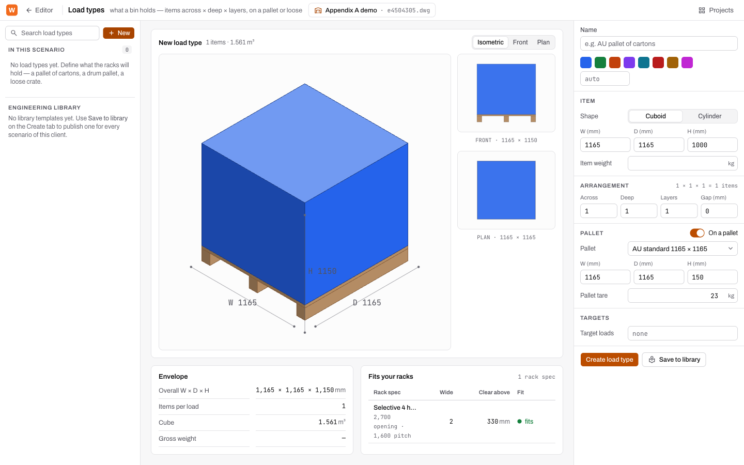Edit the item H (mm) field showing 1000
The height and width of the screenshot is (465, 744).
(712, 145)
